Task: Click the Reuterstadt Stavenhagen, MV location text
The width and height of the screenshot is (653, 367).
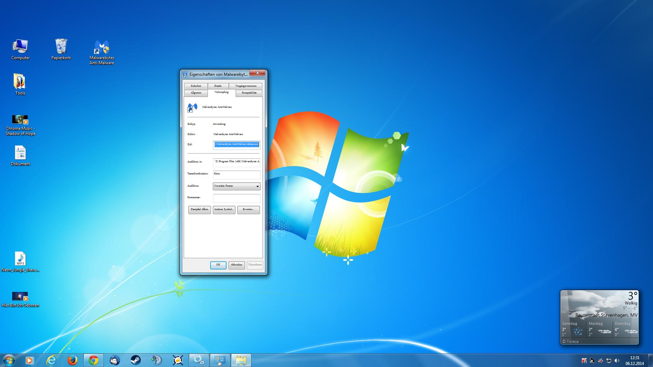Action: click(x=606, y=315)
